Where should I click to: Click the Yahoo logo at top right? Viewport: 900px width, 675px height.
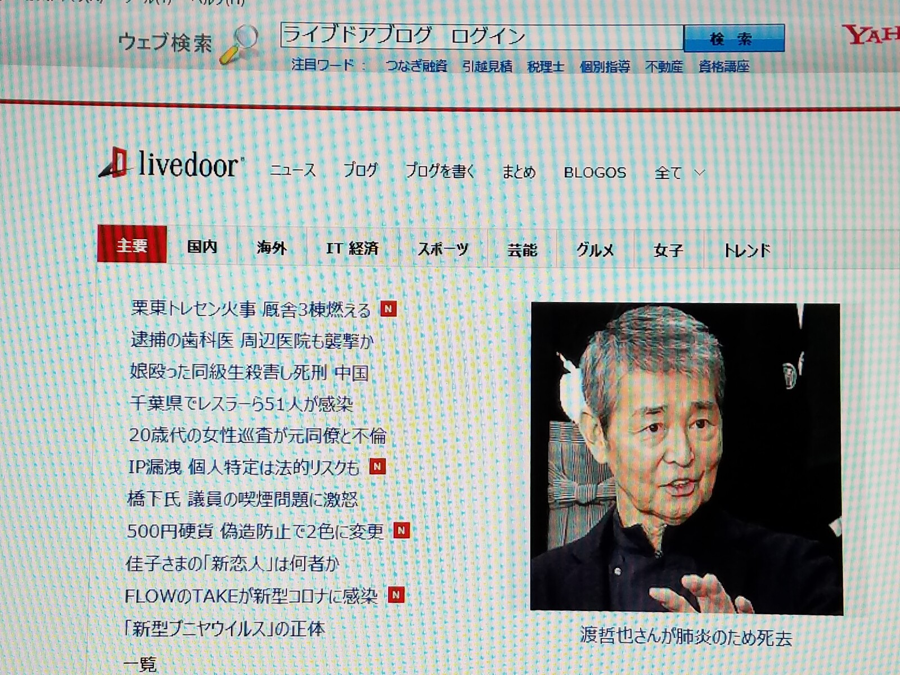[871, 35]
